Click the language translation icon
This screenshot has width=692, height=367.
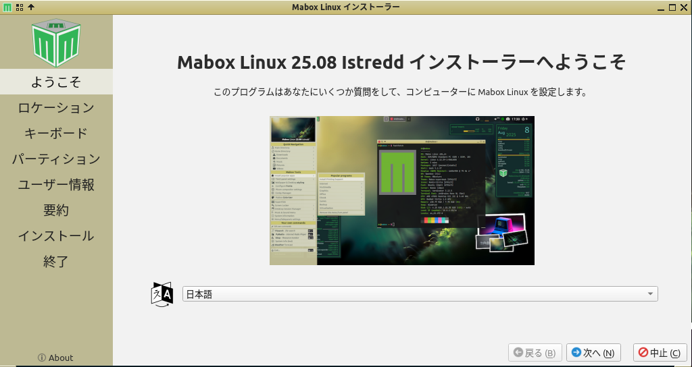pyautogui.click(x=162, y=294)
